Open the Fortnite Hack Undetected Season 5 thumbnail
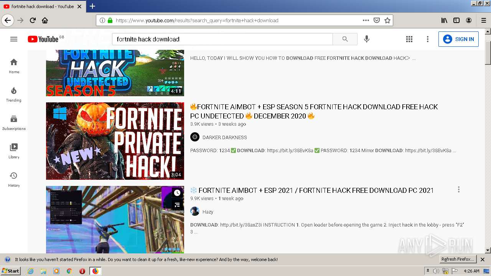The image size is (491, 276). [x=115, y=73]
